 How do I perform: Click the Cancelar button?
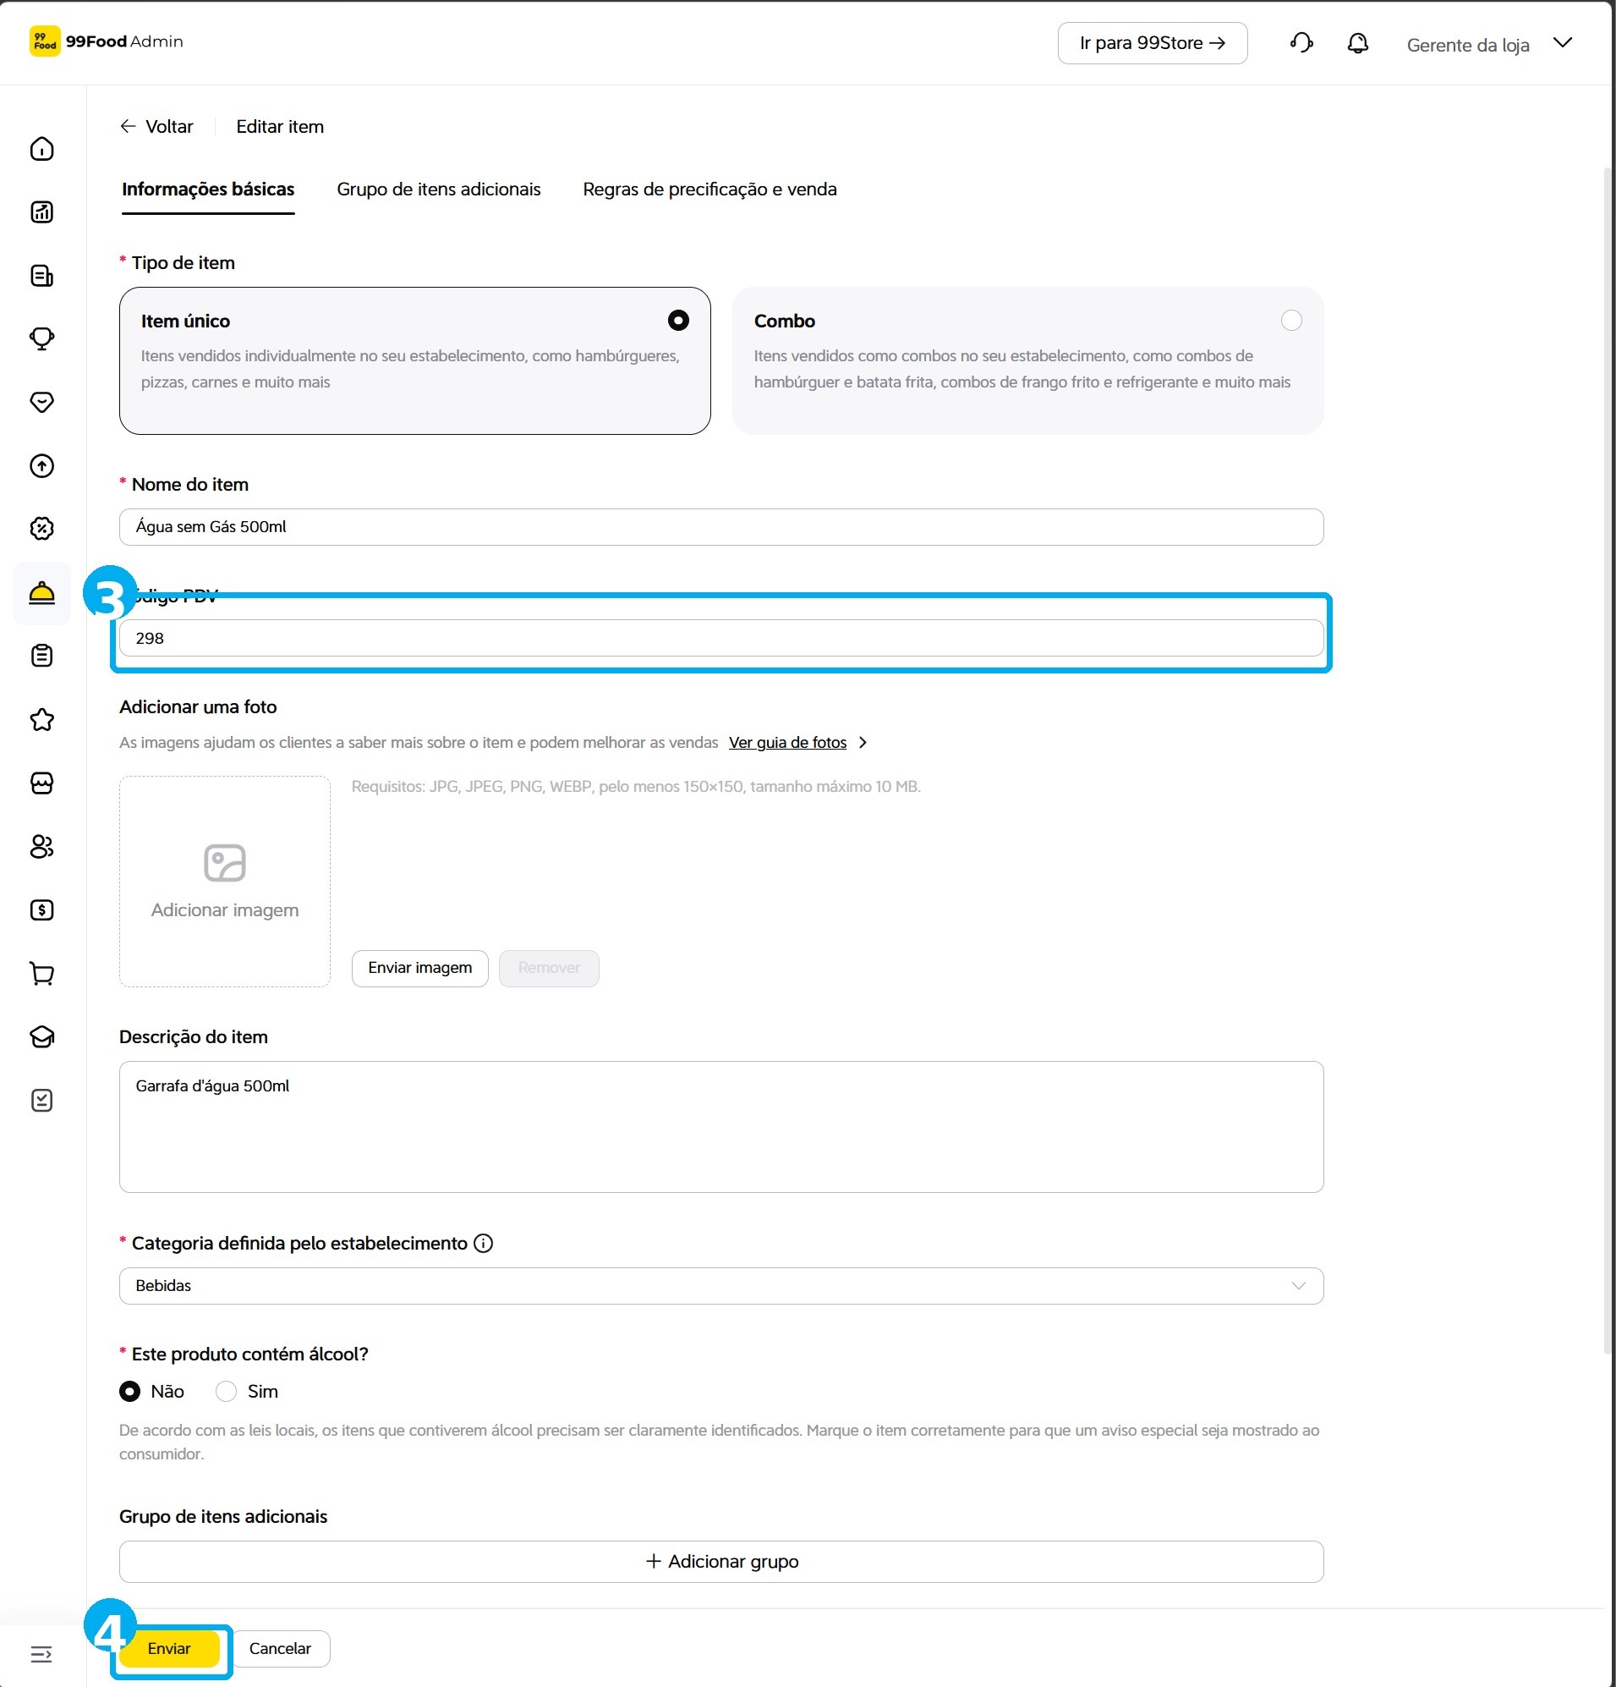[x=281, y=1648]
